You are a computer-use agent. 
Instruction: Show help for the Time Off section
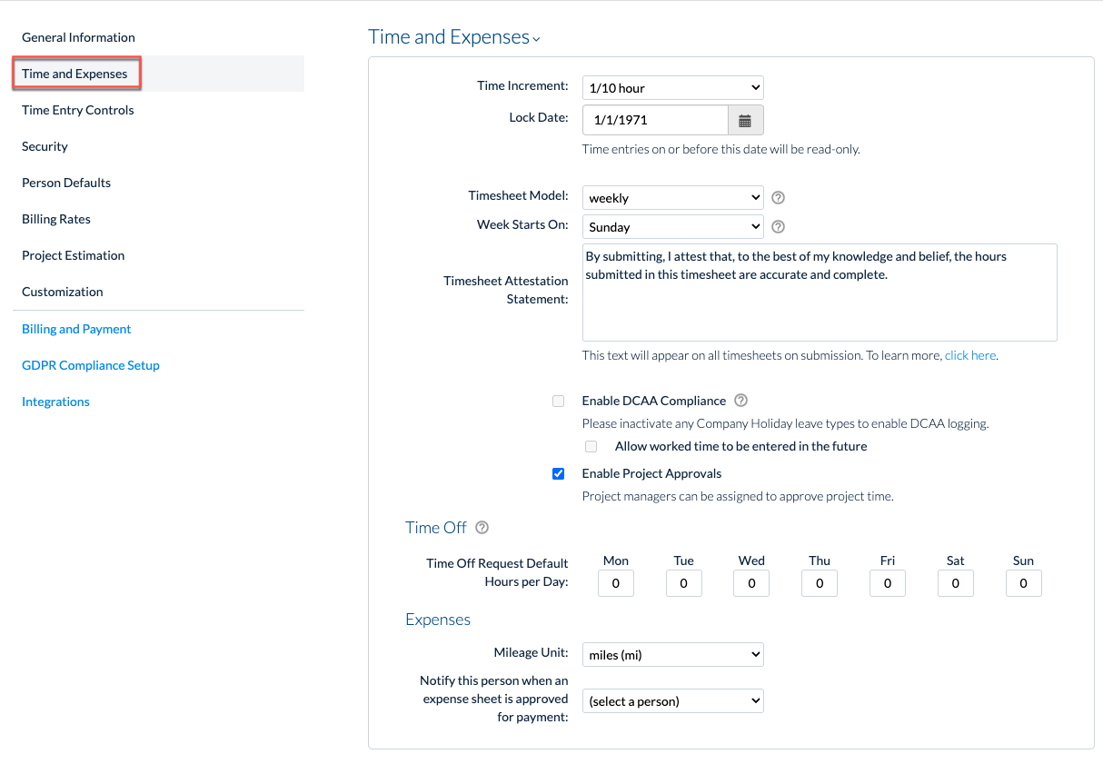click(482, 528)
